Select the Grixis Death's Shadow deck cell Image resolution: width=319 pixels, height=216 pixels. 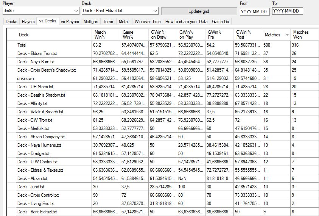point(54,70)
